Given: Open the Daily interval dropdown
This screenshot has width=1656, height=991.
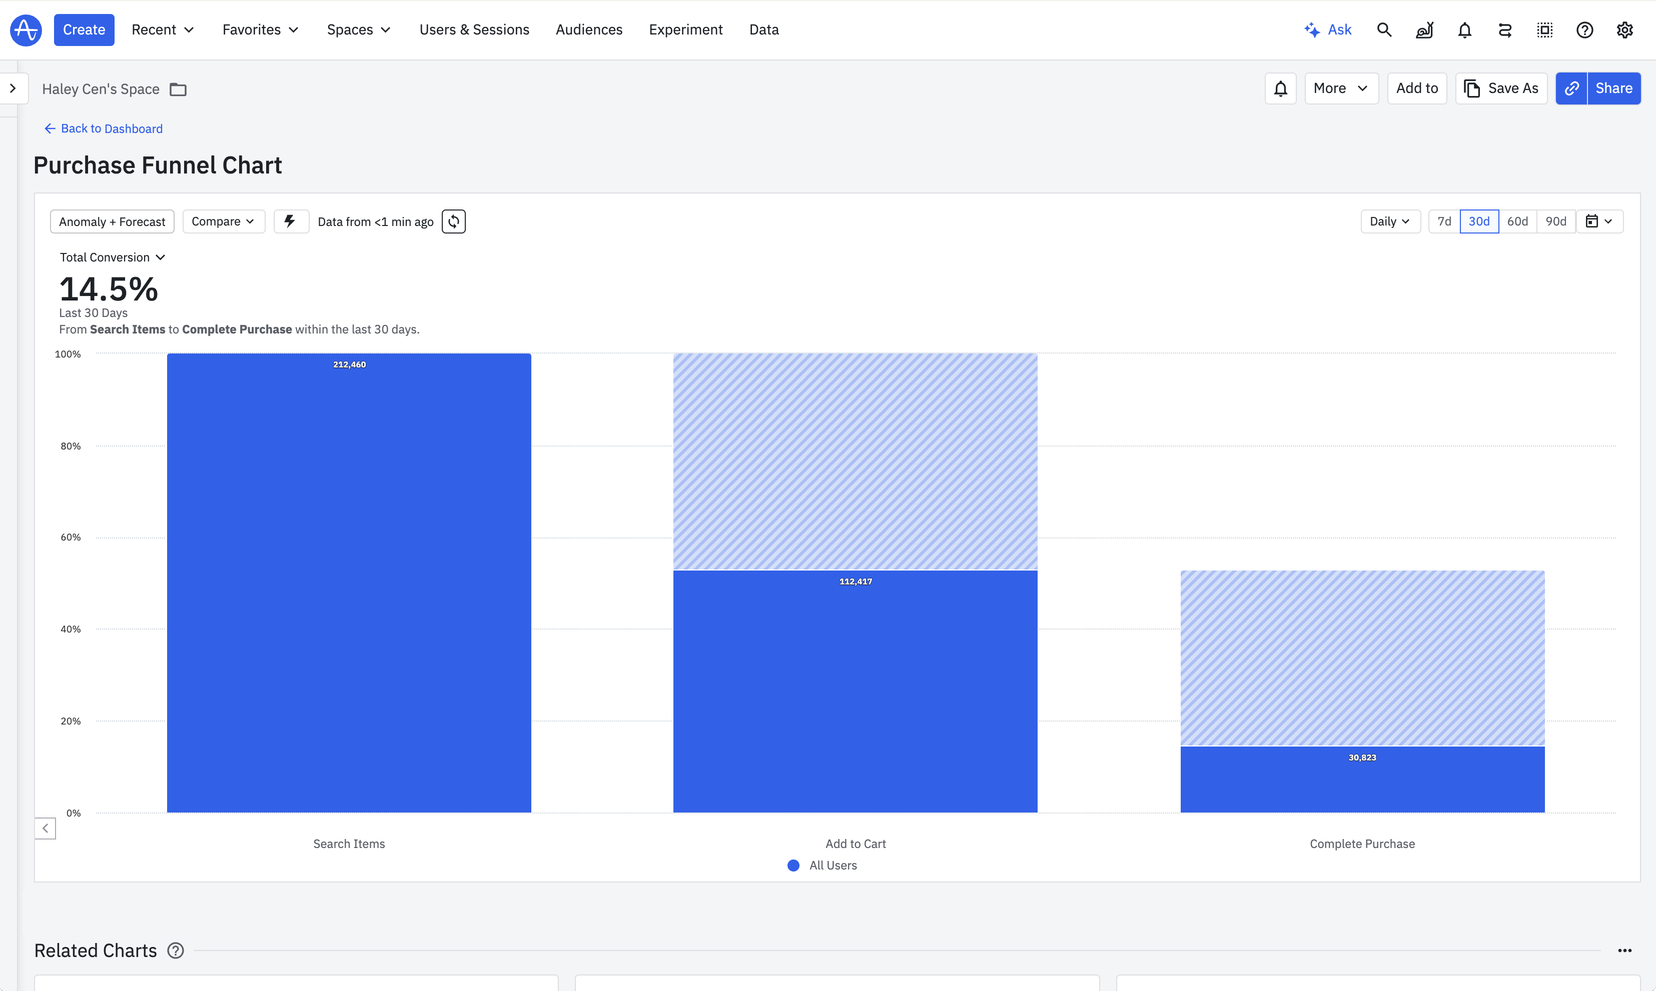Looking at the screenshot, I should (x=1389, y=221).
